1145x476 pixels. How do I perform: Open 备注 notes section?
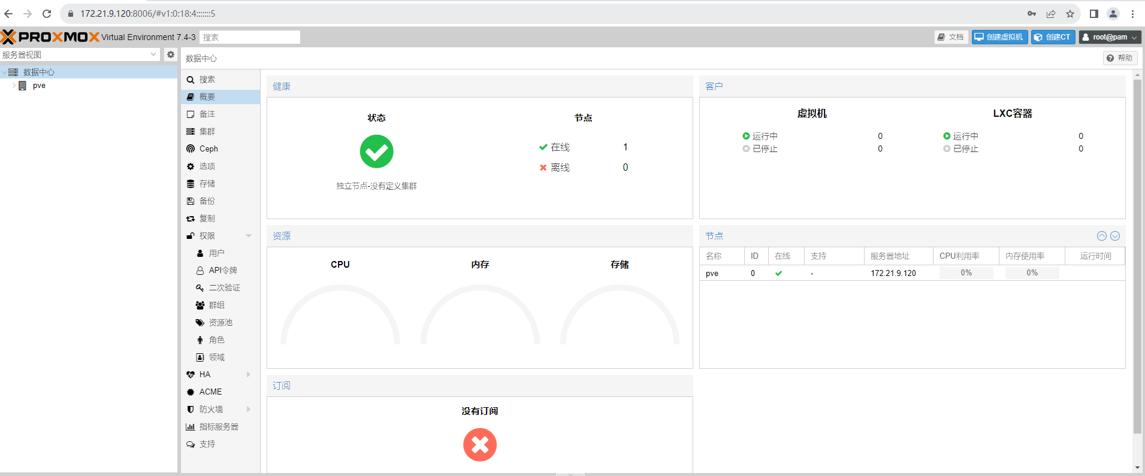point(220,114)
